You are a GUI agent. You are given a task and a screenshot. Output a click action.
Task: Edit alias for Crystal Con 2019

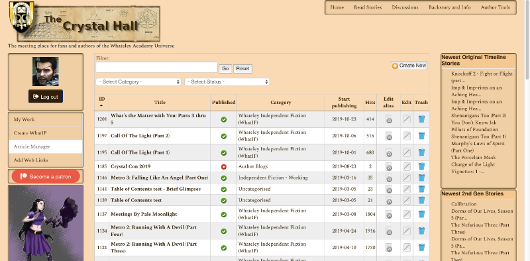[389, 167]
